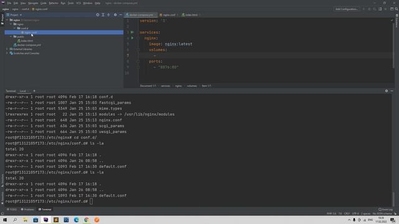
Task: Select nginx.conf in project tree
Action: [64, 32]
